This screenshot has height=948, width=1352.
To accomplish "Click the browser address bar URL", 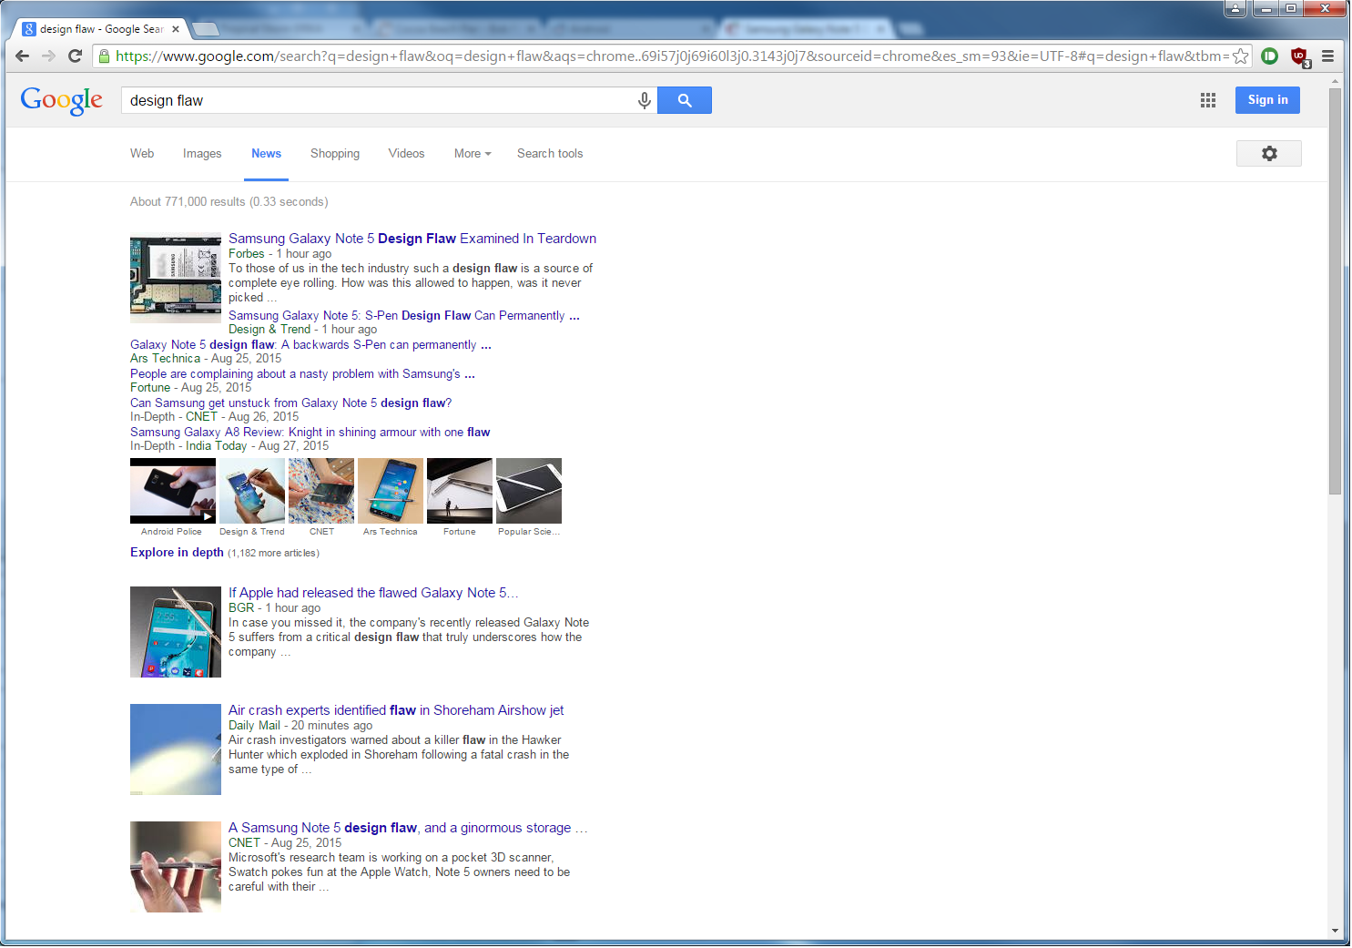I will [673, 56].
